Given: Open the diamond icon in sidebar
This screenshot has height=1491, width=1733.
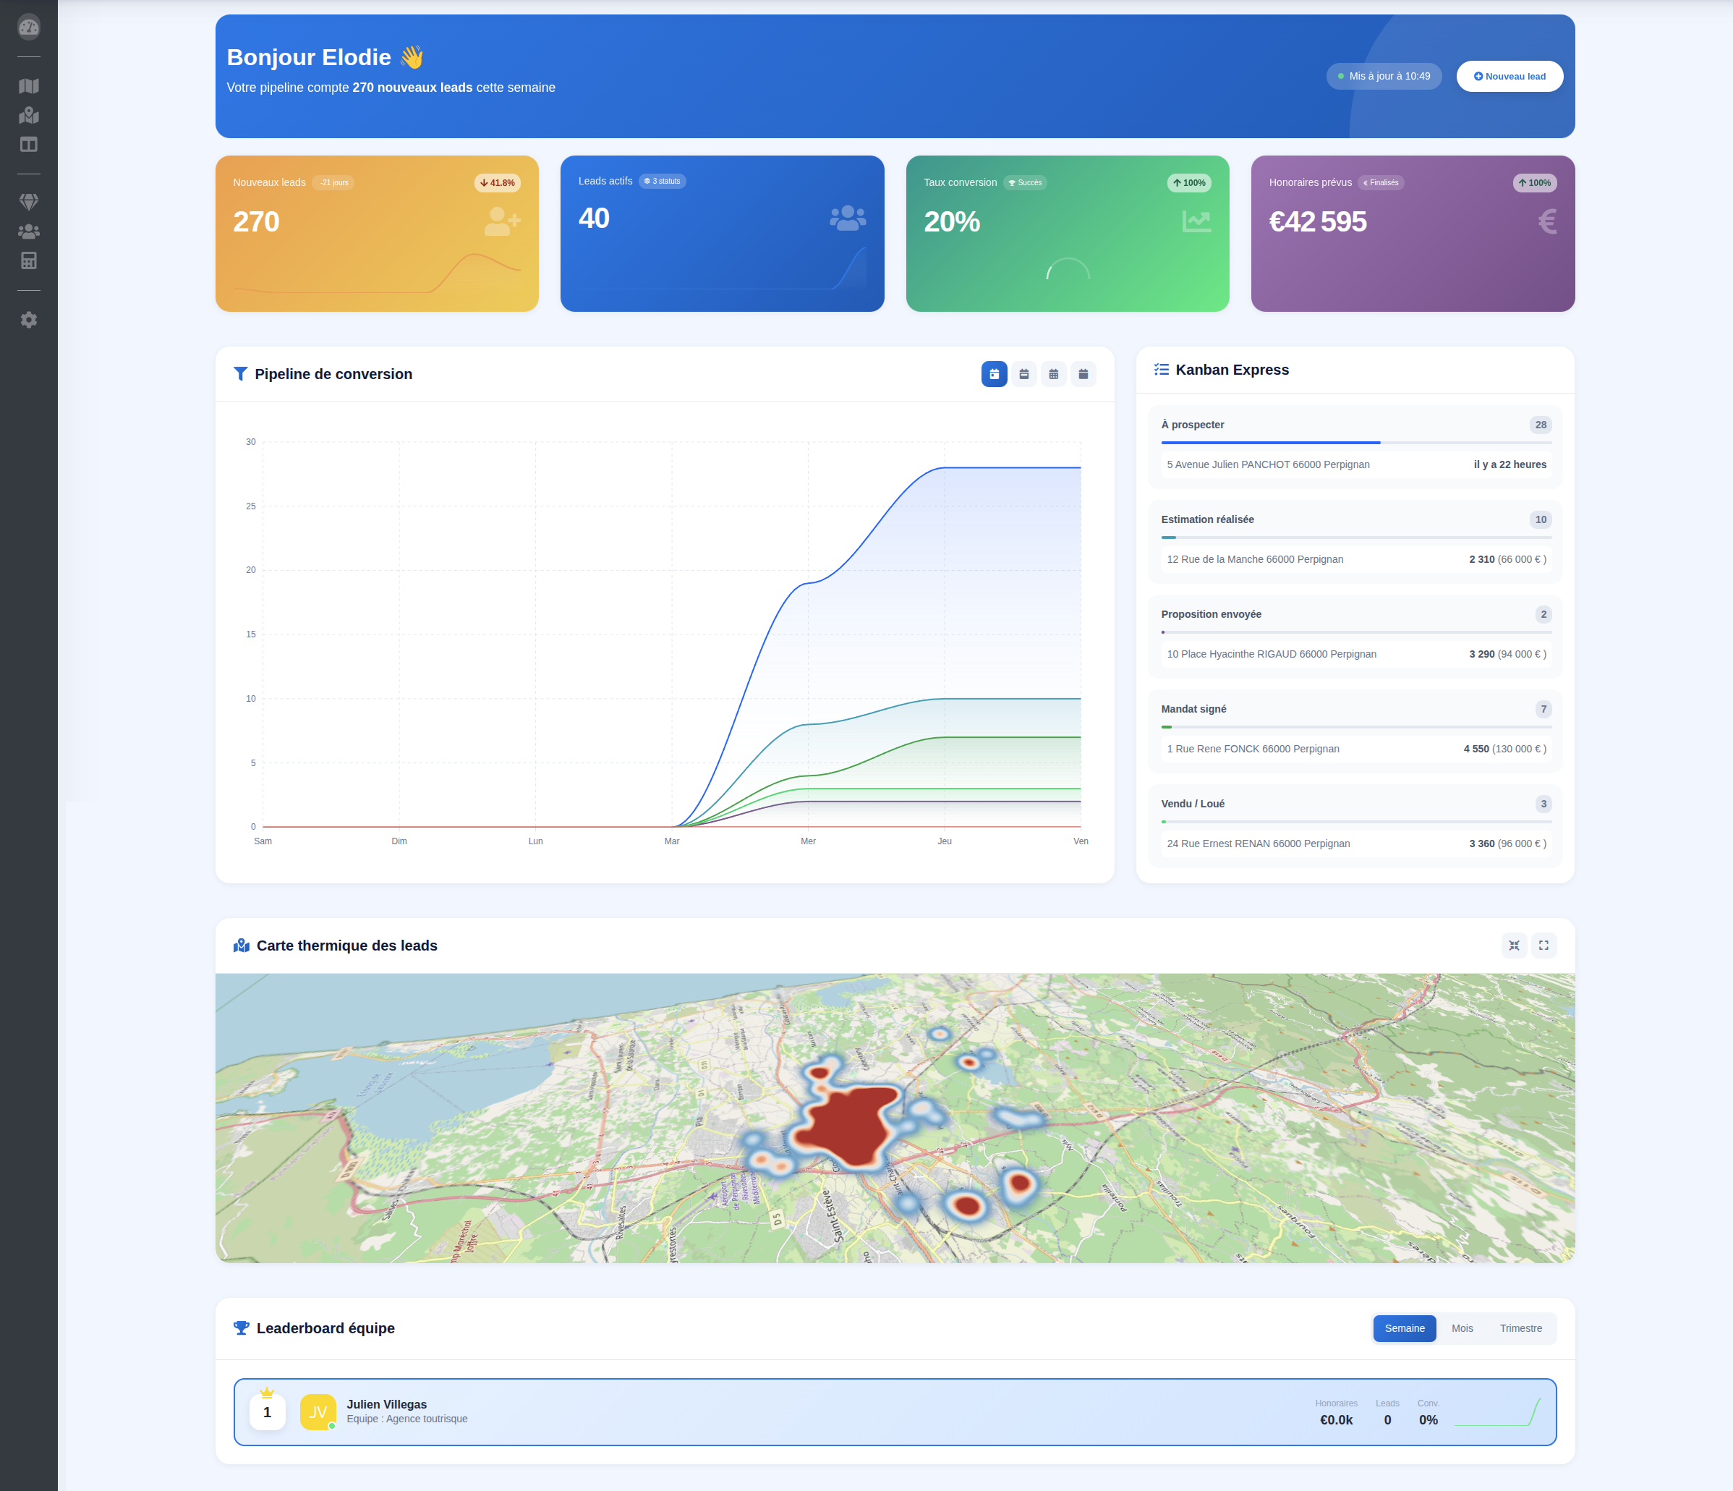Looking at the screenshot, I should coord(28,203).
